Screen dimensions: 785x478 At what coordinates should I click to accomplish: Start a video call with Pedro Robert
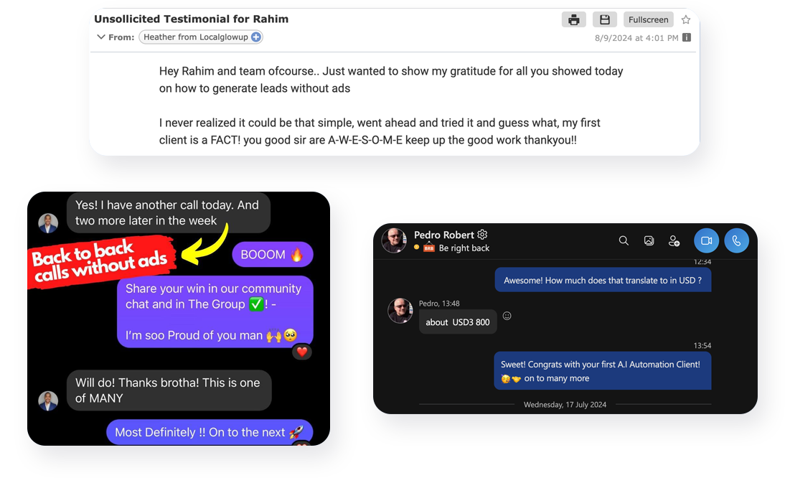coord(706,241)
